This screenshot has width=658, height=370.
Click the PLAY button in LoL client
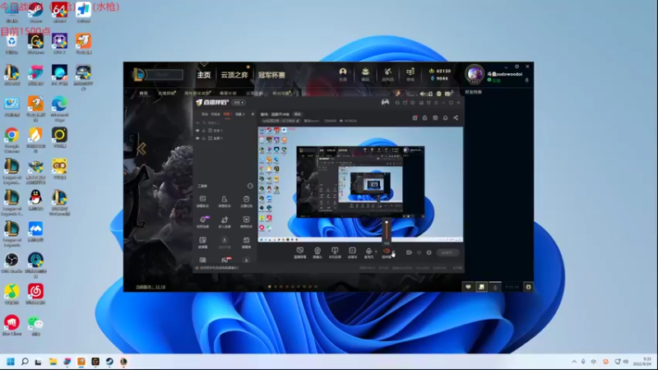tap(162, 75)
